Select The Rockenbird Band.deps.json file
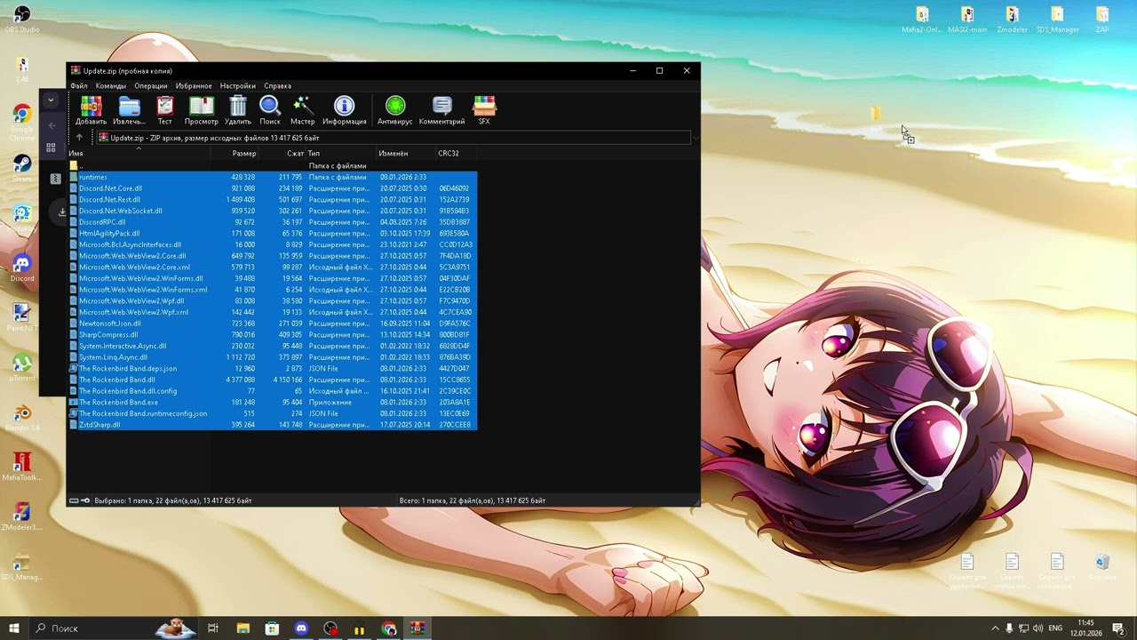This screenshot has width=1137, height=640. pyautogui.click(x=273, y=368)
